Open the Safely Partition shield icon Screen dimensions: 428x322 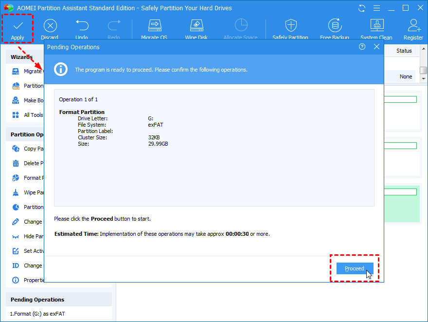coord(291,25)
